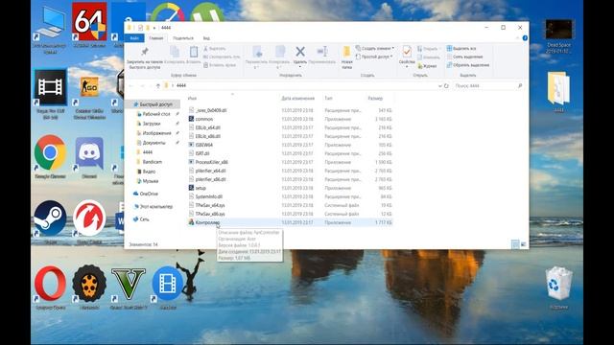Expand the address bar history chevron
Screen dimensions: 614x345
click(439, 85)
